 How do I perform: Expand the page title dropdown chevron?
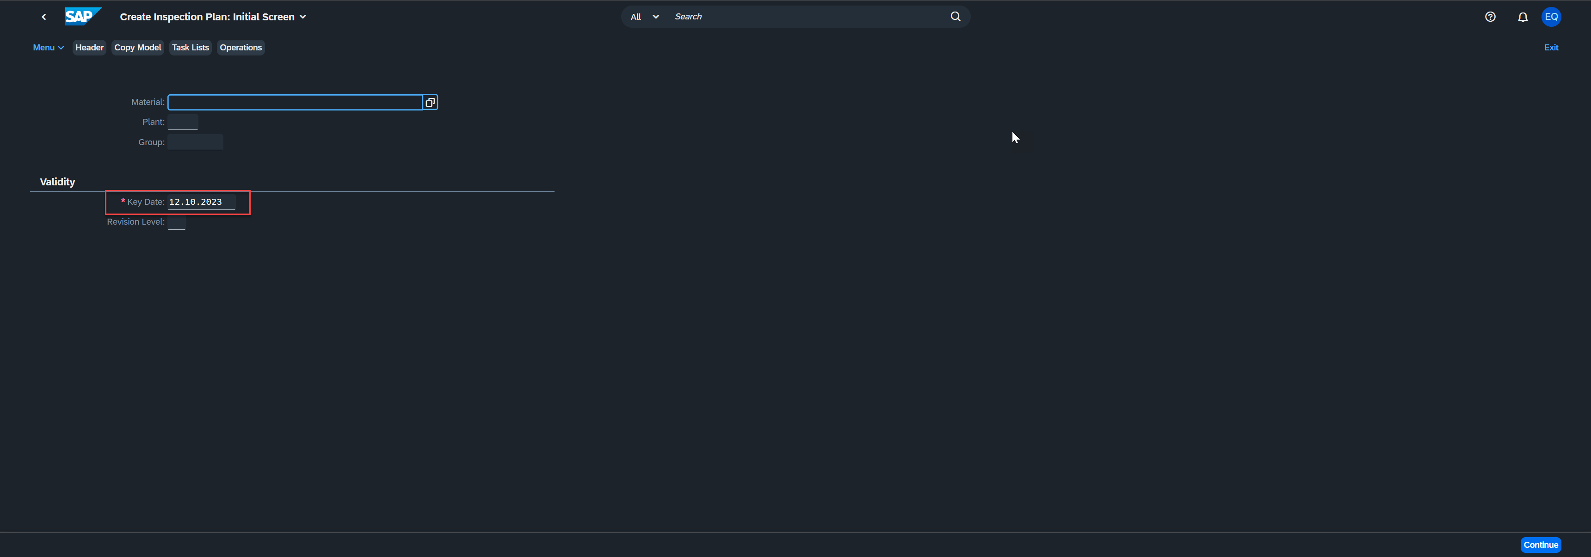click(x=302, y=17)
